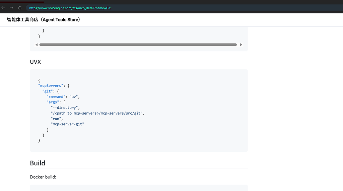The height and width of the screenshot is (191, 343).
Task: Go forward with the browser forward arrow
Action: [11, 8]
